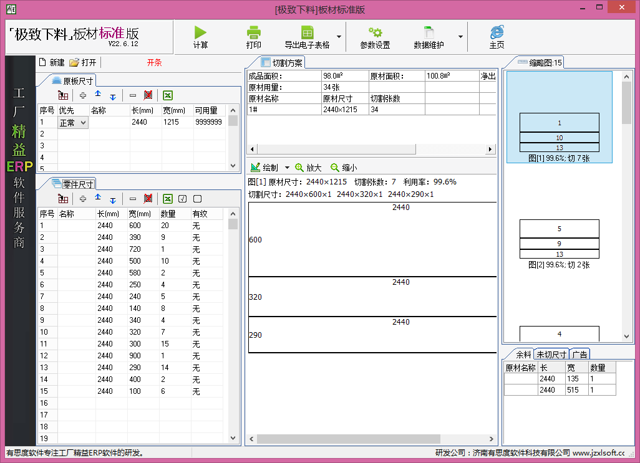Image resolution: width=640 pixels, height=463 pixels.
Task: Click the empty-box deselect-all icon in 零件尺寸 toolbar
Action: pyautogui.click(x=198, y=199)
